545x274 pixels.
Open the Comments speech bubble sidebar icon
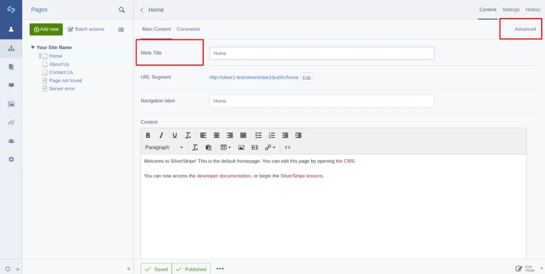pos(11,85)
